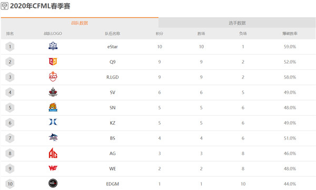This screenshot has width=316, height=190.
Task: Click the R.LGD team name
Action: (x=113, y=77)
